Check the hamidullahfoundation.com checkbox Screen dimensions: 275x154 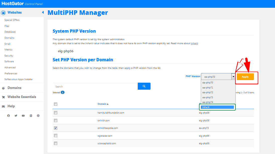click(56, 113)
